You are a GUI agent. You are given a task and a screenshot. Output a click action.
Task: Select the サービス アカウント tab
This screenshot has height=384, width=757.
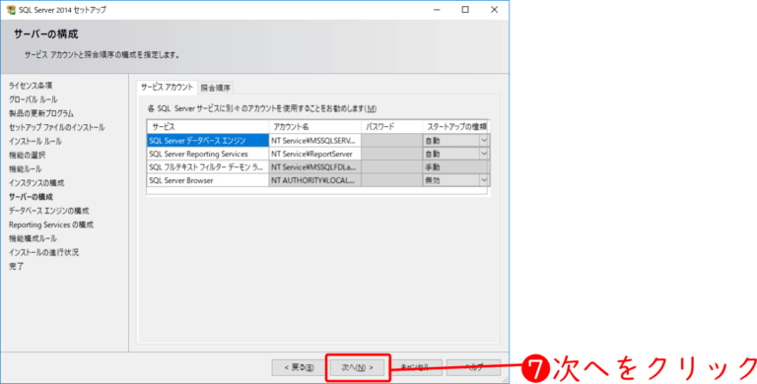tap(167, 88)
